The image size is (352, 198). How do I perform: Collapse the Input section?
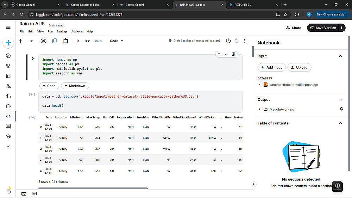coord(340,56)
